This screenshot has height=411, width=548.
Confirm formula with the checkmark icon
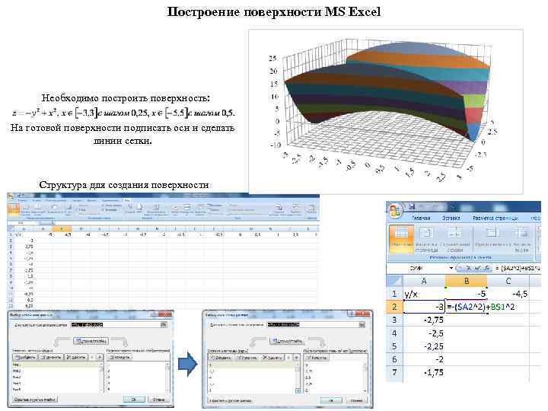click(x=478, y=269)
